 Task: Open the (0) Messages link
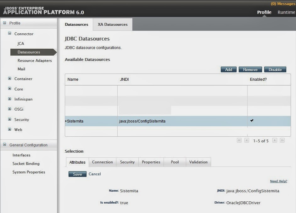pyautogui.click(x=283, y=4)
